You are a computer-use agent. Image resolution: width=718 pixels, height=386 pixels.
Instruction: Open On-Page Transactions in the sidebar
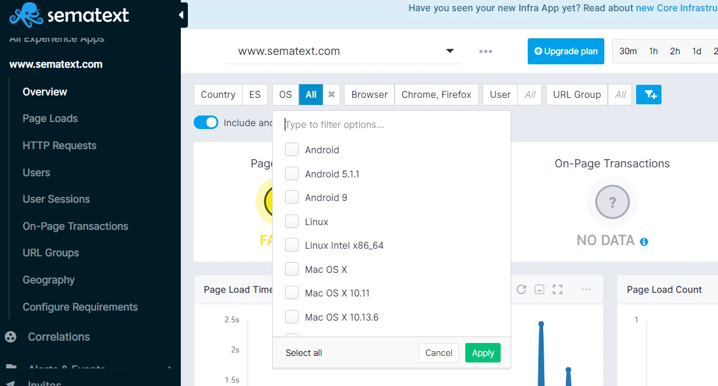(x=75, y=226)
